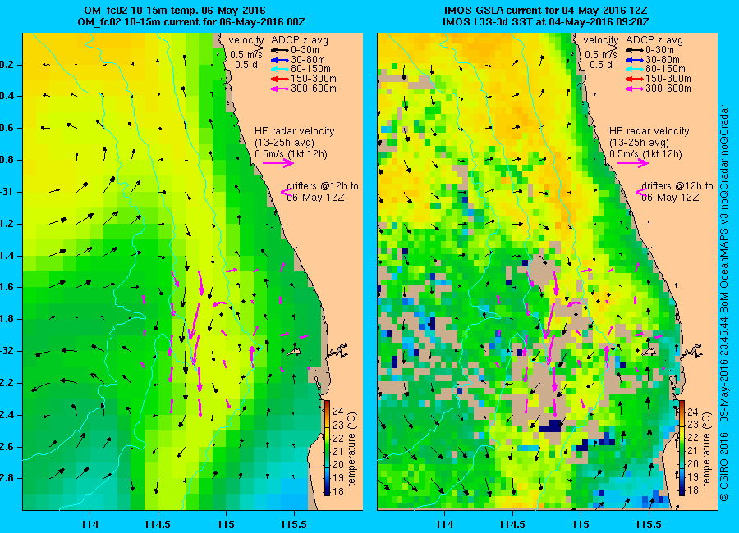Click the '0.5 m/s' text in right velocity legend

tap(601, 55)
